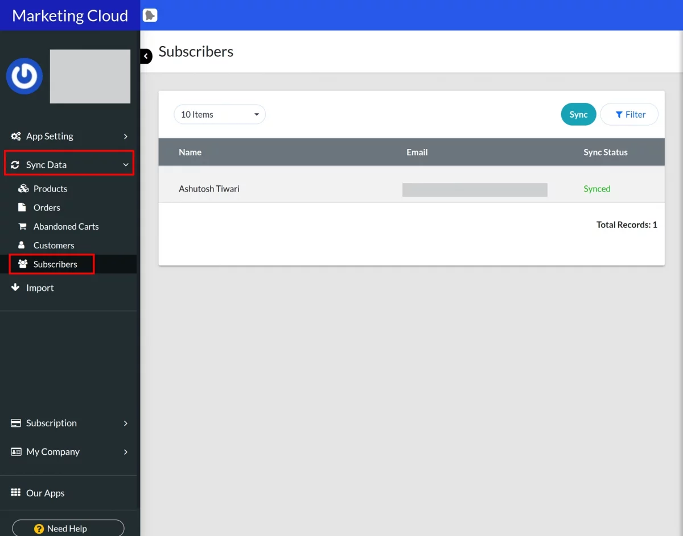The height and width of the screenshot is (536, 683).
Task: Click the Customers person icon
Action: [22, 245]
